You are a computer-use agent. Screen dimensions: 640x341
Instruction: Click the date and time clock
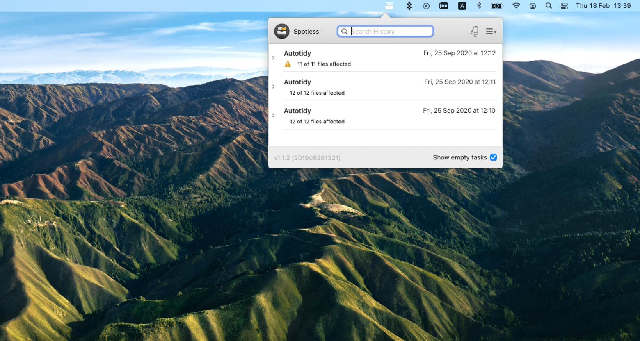(603, 6)
